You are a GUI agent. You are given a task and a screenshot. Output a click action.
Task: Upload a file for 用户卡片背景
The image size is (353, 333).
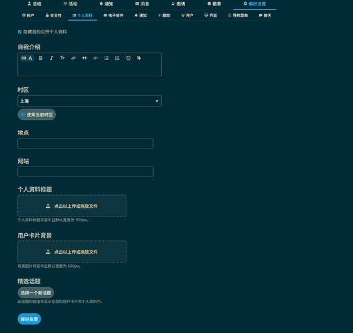(72, 252)
